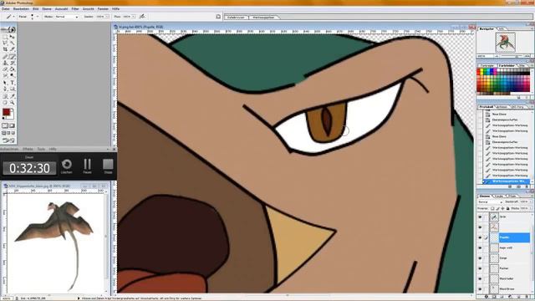Click the white background color swatch

click(x=12, y=116)
